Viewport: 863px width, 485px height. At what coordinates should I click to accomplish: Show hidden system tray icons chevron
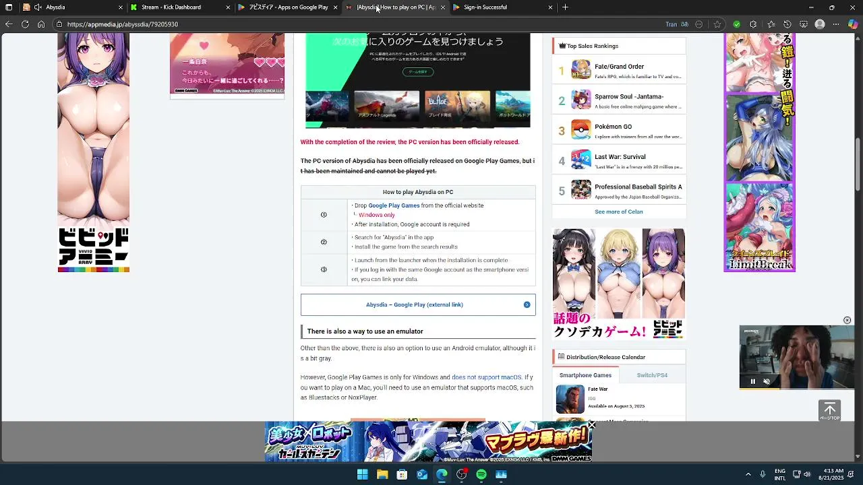[x=748, y=474]
